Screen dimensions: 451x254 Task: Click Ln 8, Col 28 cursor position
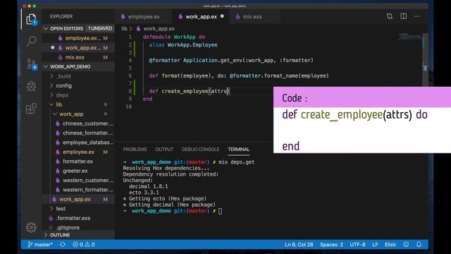point(299,245)
